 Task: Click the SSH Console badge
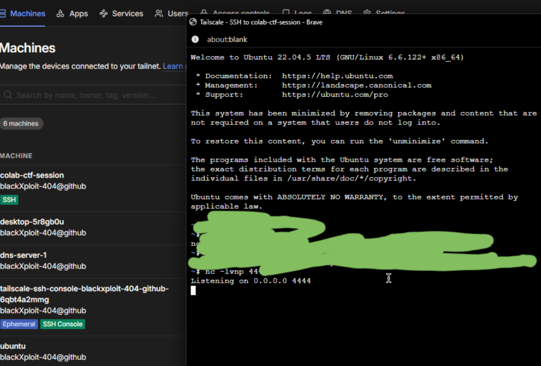[x=62, y=324]
